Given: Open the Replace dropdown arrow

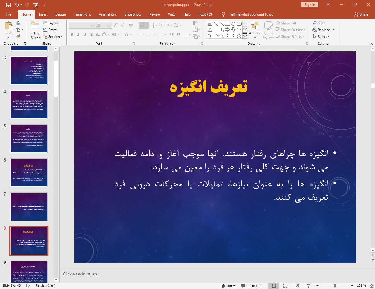Looking at the screenshot, I should point(333,30).
